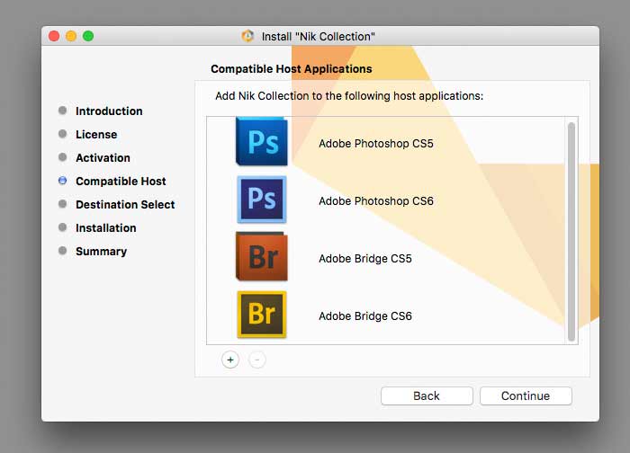Image resolution: width=630 pixels, height=453 pixels.
Task: Click the Installation step in sidebar
Action: click(x=106, y=228)
